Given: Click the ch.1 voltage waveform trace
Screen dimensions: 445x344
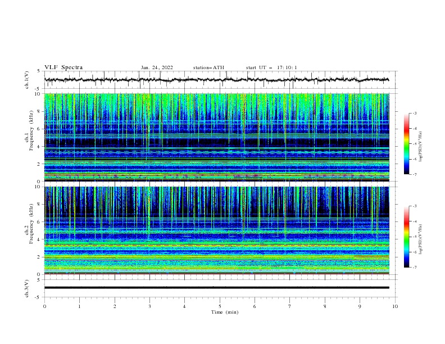Looking at the screenshot, I should pyautogui.click(x=217, y=80).
